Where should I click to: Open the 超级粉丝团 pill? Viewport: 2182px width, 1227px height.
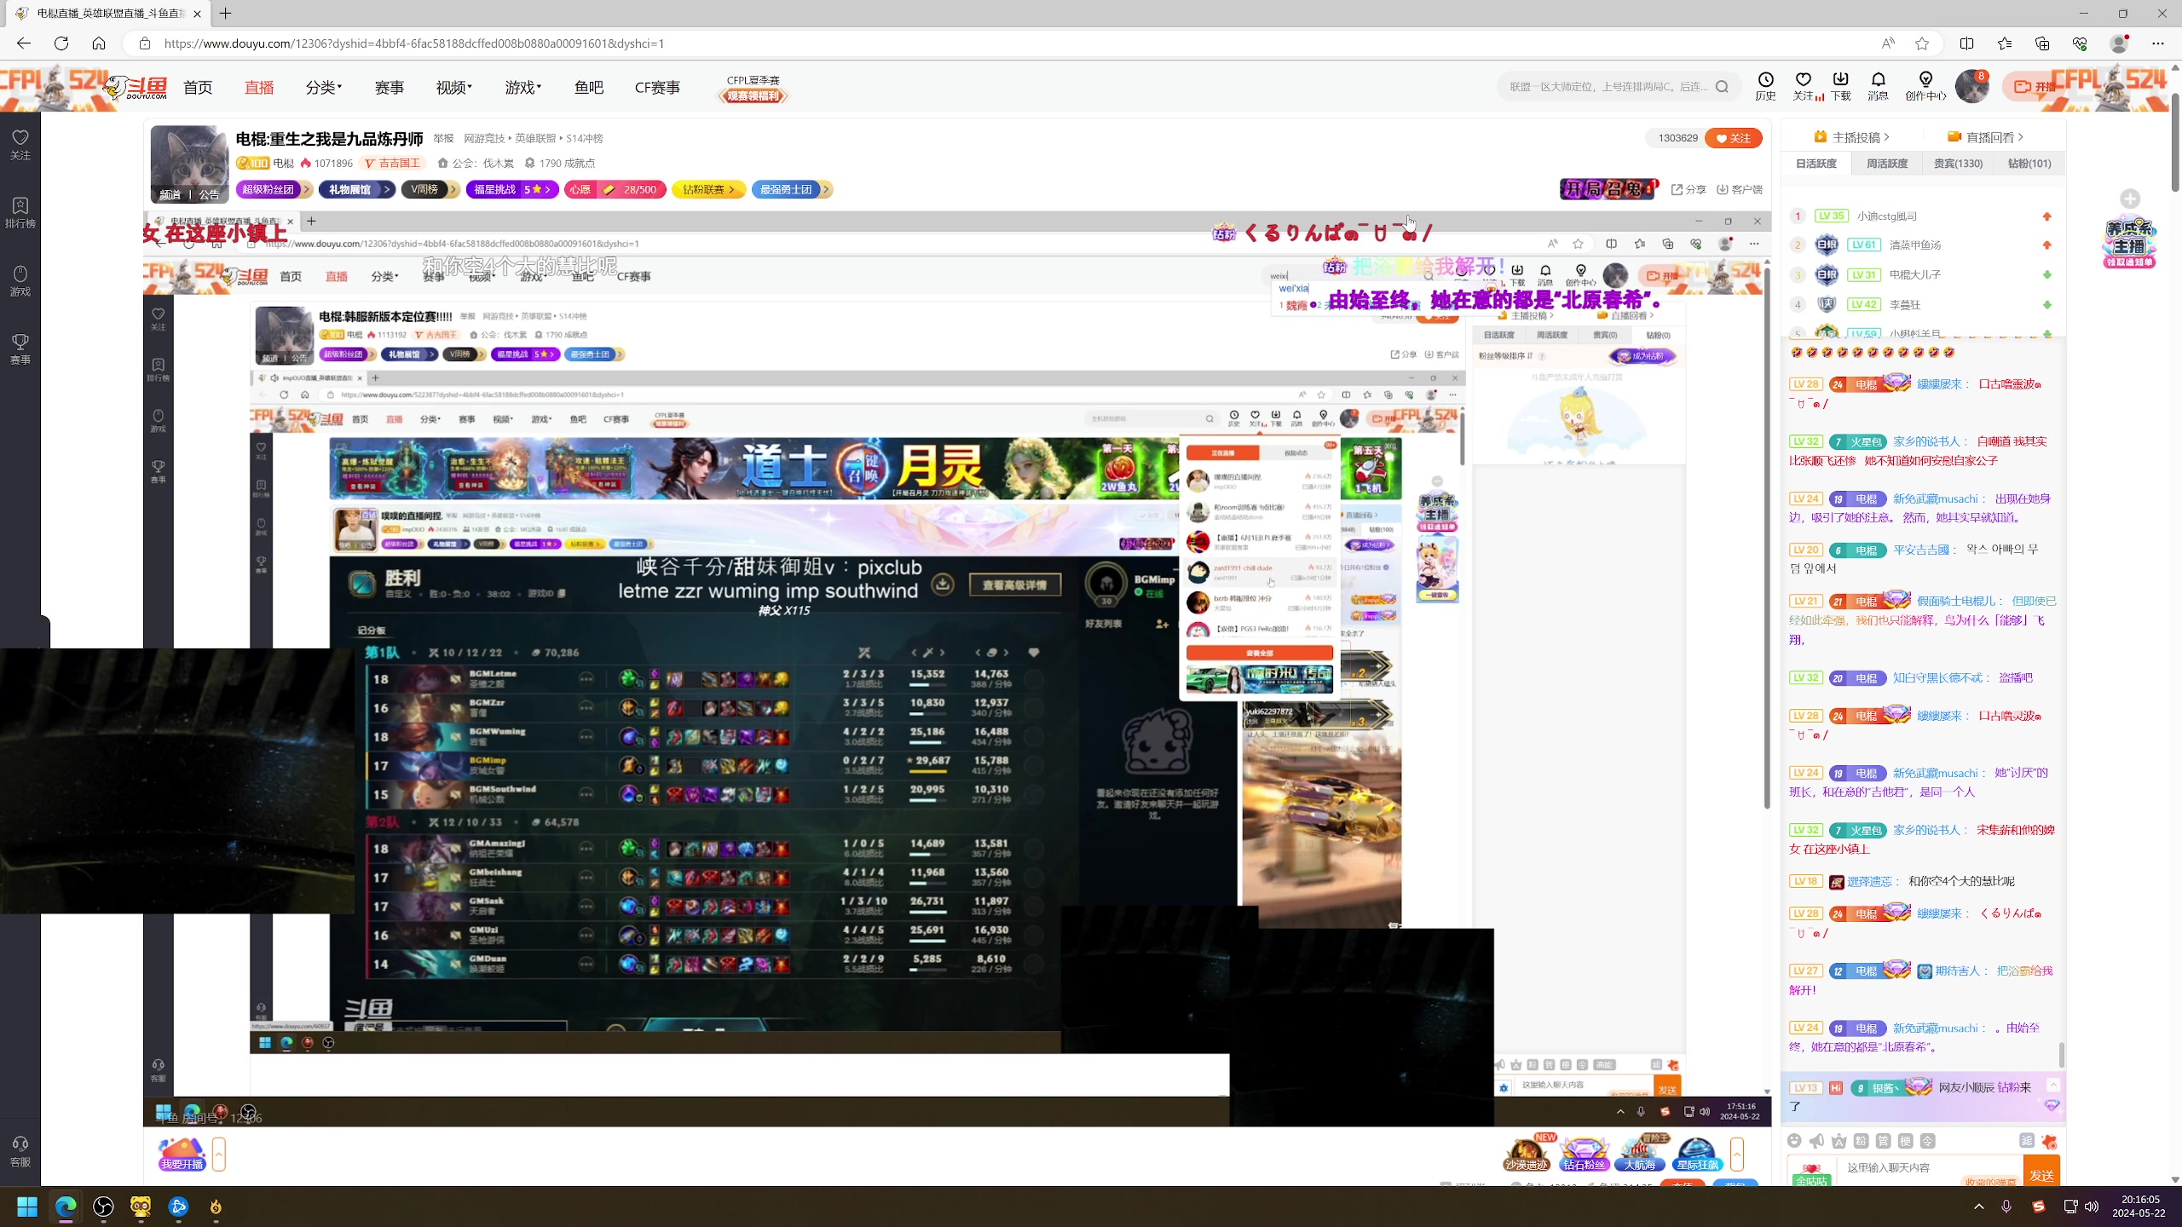(x=274, y=189)
